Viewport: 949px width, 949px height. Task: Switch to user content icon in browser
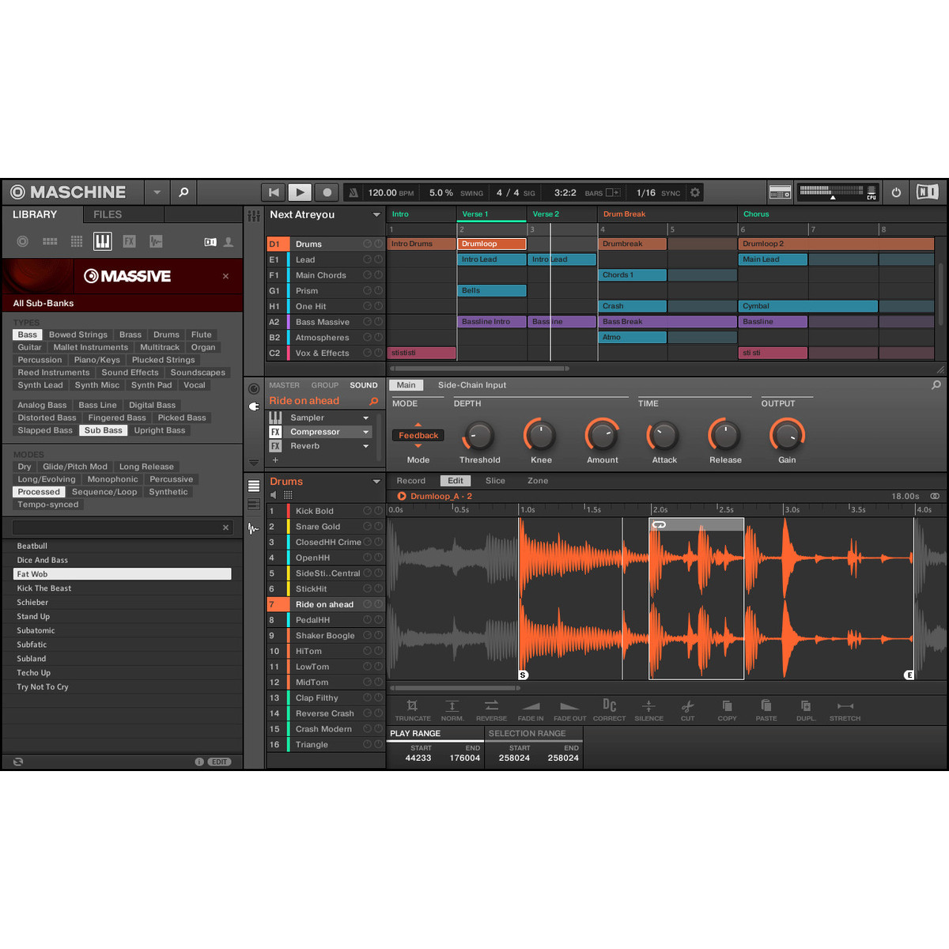(229, 242)
